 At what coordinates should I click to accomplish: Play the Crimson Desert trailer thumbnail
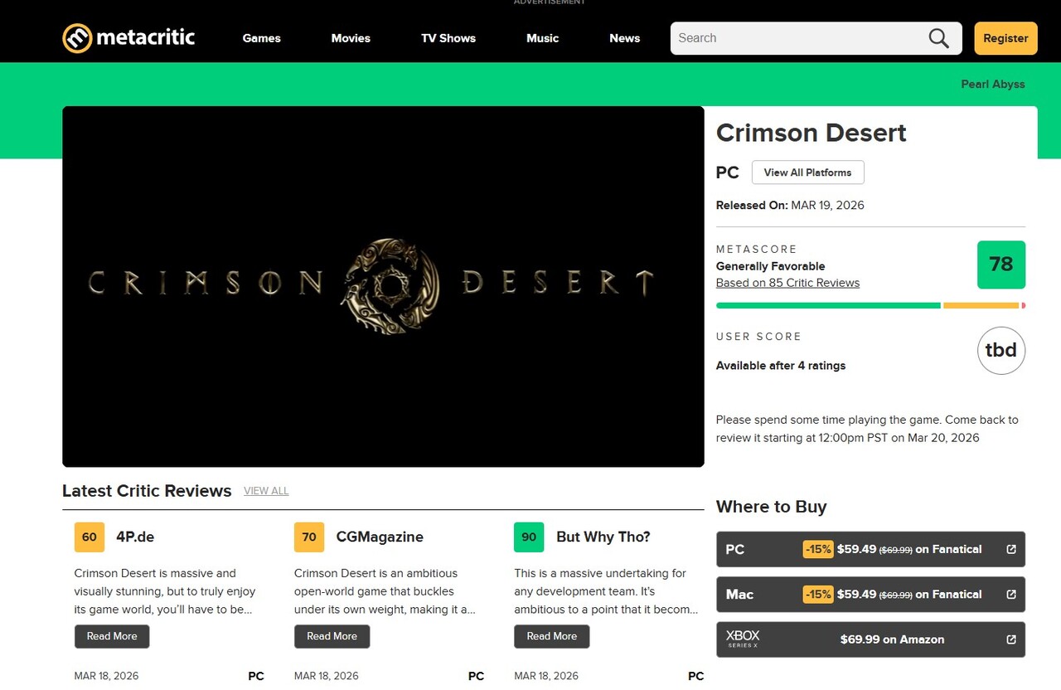click(383, 286)
